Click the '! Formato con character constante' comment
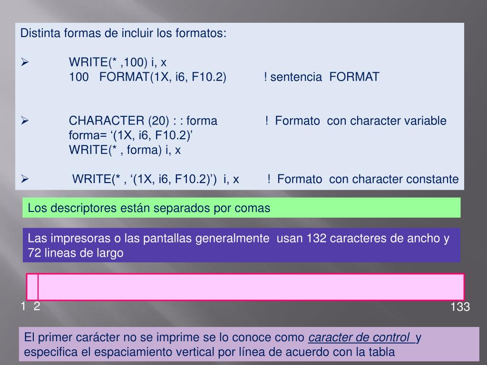 pyautogui.click(x=363, y=179)
